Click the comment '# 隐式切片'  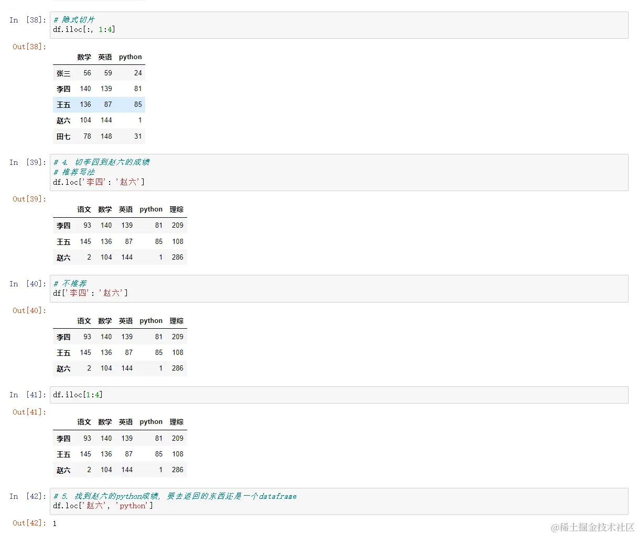pyautogui.click(x=74, y=20)
